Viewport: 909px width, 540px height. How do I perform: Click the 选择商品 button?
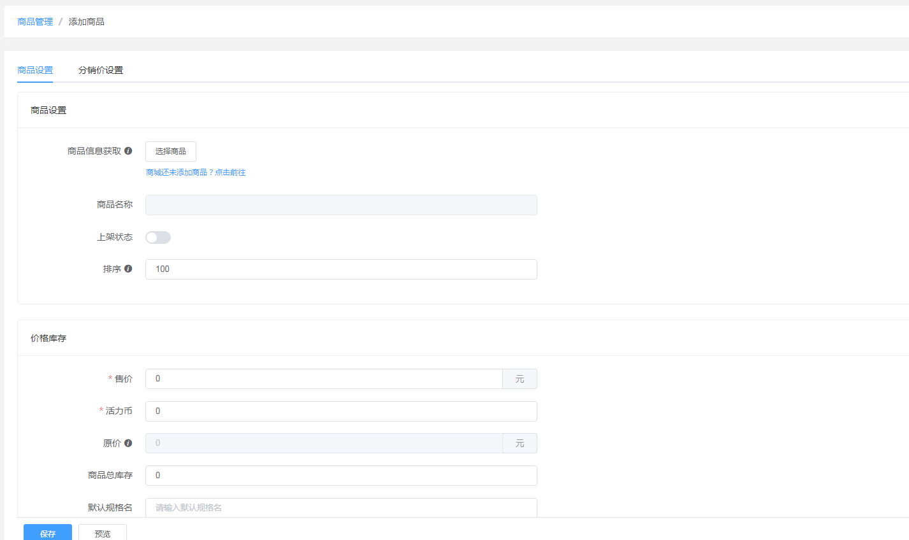tap(171, 152)
